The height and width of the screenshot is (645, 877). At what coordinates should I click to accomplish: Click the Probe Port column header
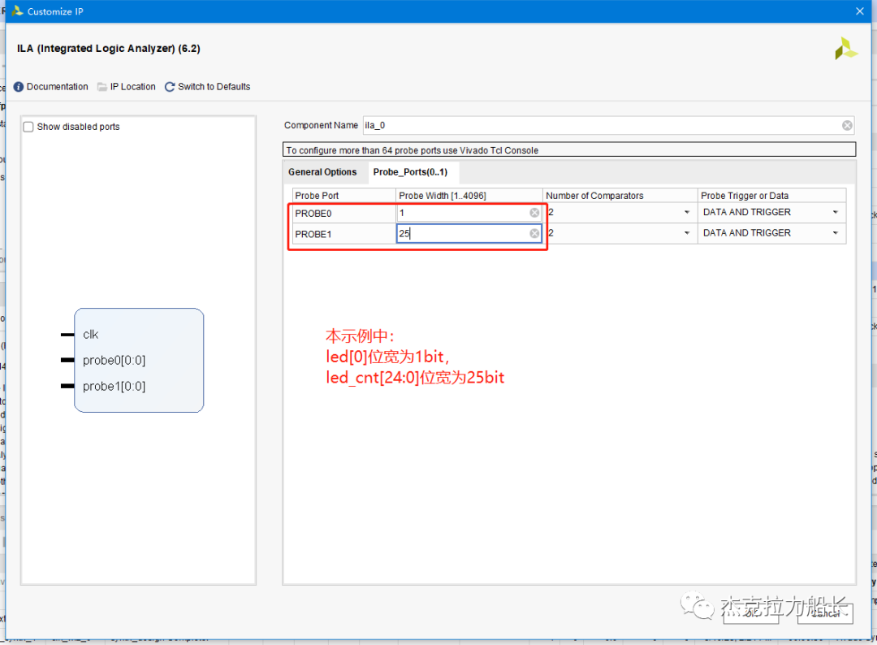[344, 196]
